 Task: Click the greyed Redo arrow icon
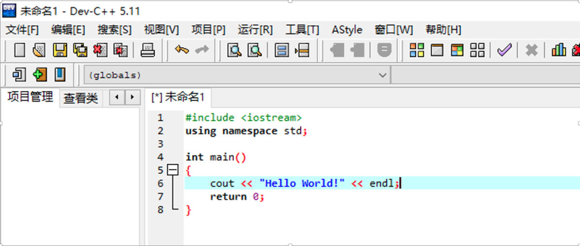202,49
